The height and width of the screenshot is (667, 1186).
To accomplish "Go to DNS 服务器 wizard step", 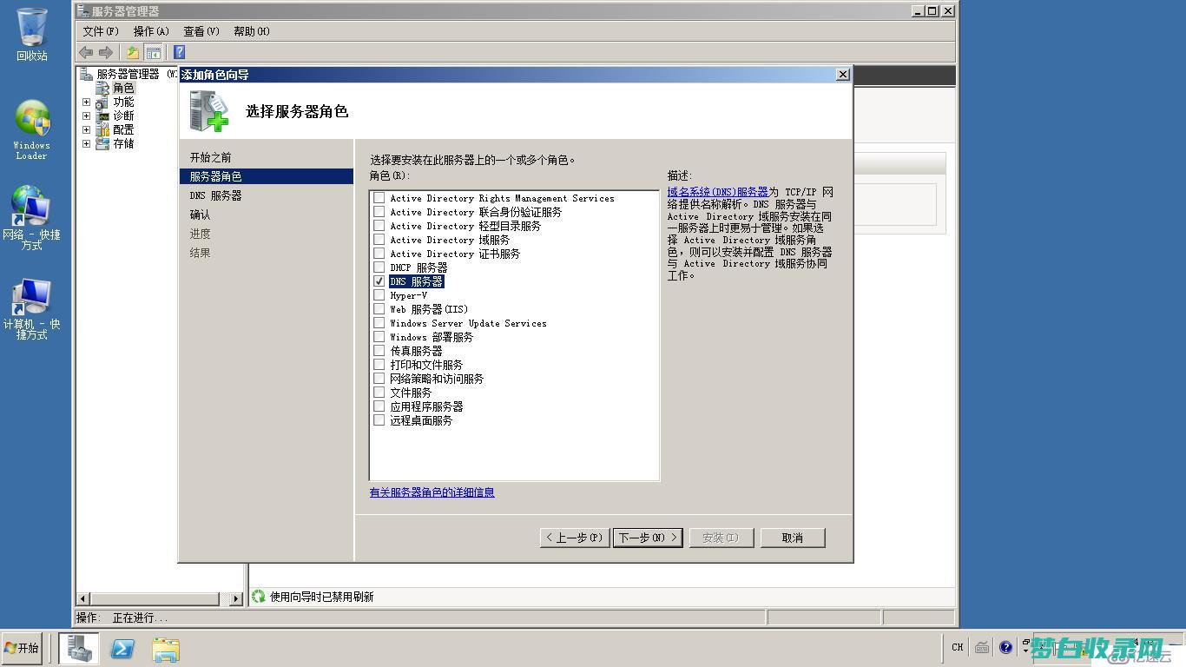I will [x=216, y=195].
